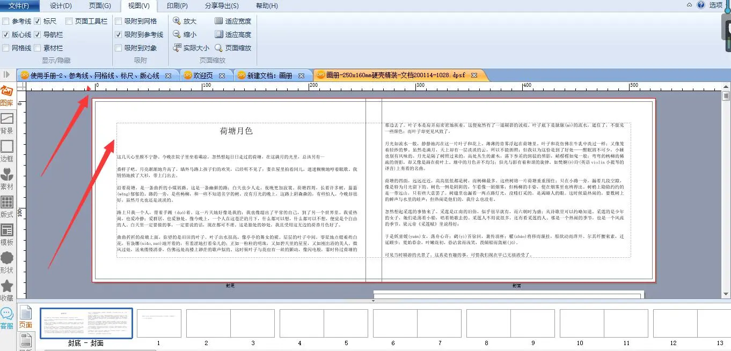
Task: Open the 模板 template panel
Action: [7, 234]
